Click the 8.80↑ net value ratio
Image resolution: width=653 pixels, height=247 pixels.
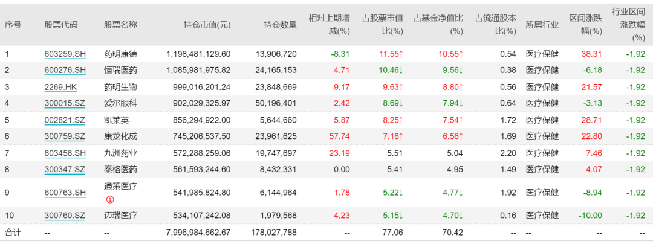[x=453, y=87]
